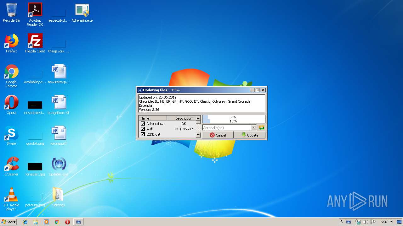Launch Skype desktop shortcut

[11, 136]
